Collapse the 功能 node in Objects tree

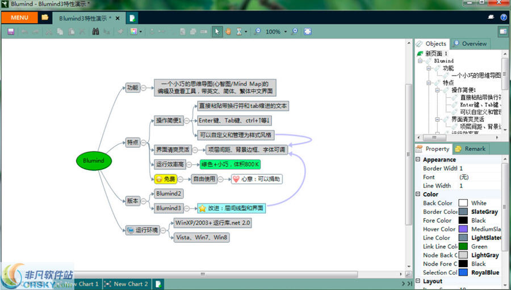pyautogui.click(x=429, y=68)
